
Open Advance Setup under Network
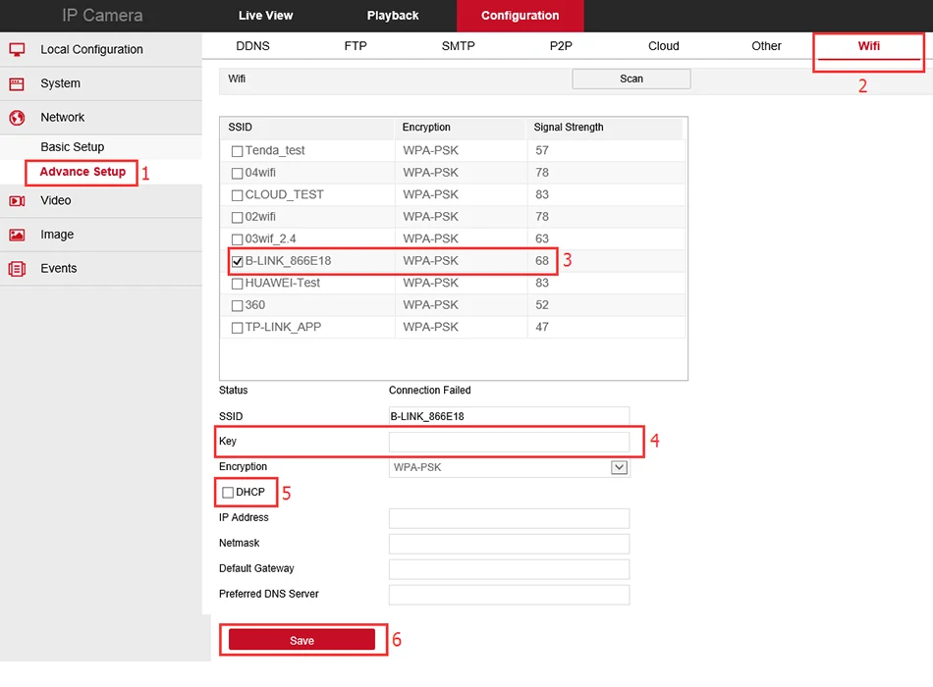pos(82,172)
